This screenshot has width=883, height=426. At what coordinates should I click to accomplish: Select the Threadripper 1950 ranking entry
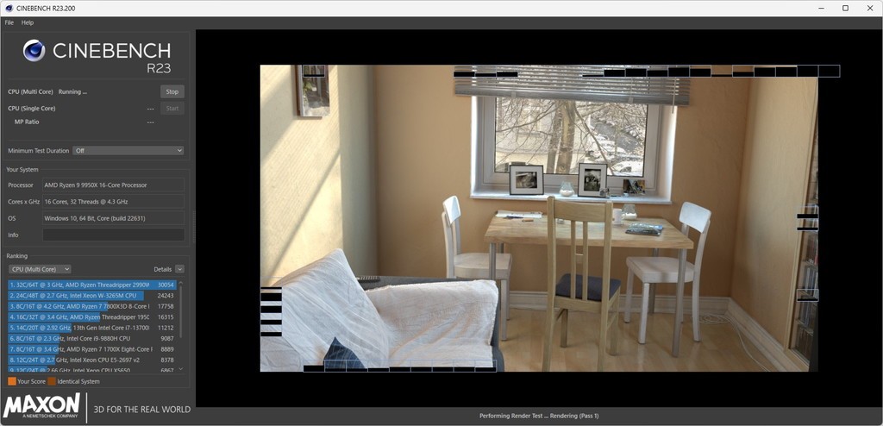click(x=91, y=317)
